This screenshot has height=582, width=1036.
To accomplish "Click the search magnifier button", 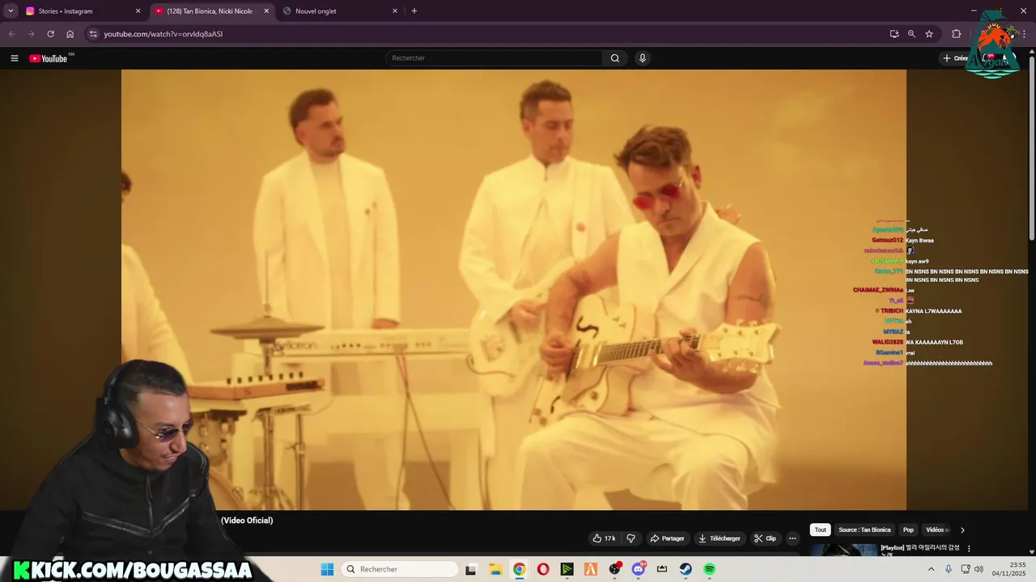I will [615, 58].
